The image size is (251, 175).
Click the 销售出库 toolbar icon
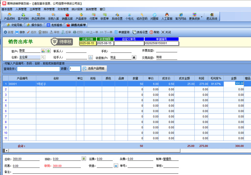67,17
